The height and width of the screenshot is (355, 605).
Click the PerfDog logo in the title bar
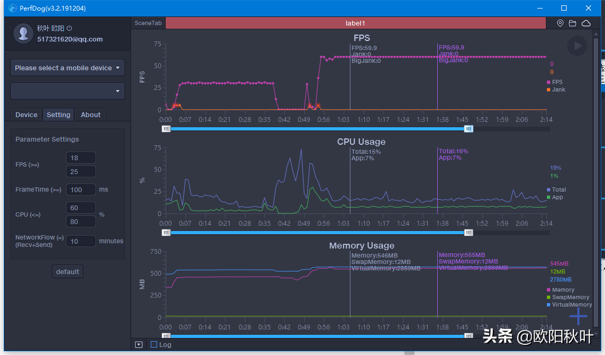pyautogui.click(x=13, y=8)
